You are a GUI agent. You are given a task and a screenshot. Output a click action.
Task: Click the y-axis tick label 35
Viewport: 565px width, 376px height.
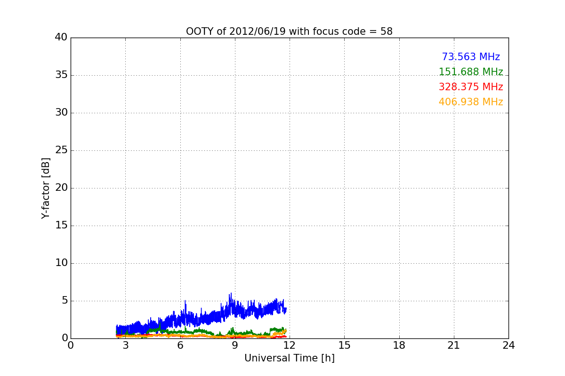[61, 75]
